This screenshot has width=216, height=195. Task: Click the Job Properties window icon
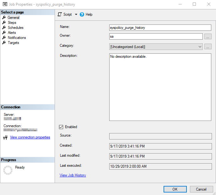pyautogui.click(x=5, y=4)
